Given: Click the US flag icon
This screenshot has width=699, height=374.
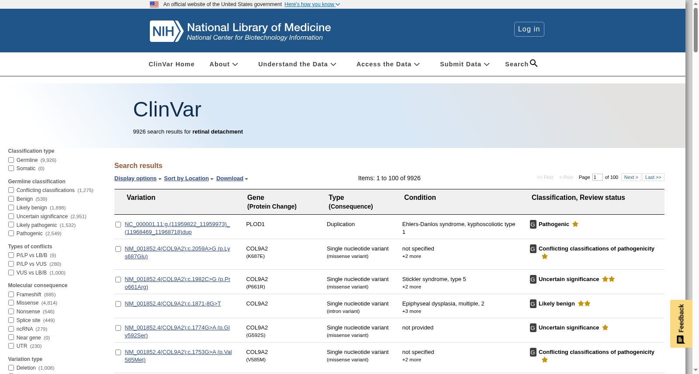Looking at the screenshot, I should [x=154, y=4].
